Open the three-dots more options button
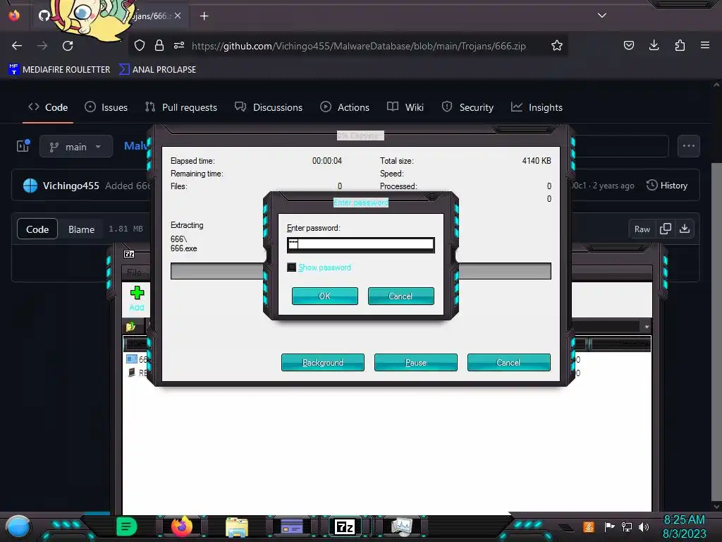The height and width of the screenshot is (542, 722). tap(688, 146)
